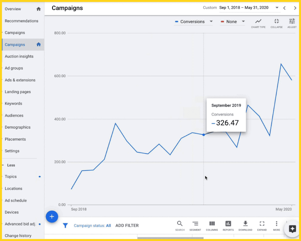Click the May 2020 axis label
The height and width of the screenshot is (241, 301).
click(x=284, y=209)
